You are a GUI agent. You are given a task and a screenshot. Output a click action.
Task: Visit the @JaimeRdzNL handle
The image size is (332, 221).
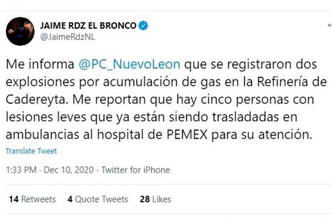[x=68, y=37]
